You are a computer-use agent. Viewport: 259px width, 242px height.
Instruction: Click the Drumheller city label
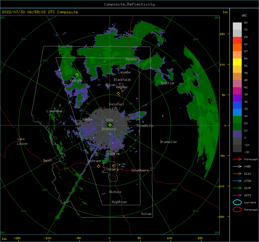169,142
